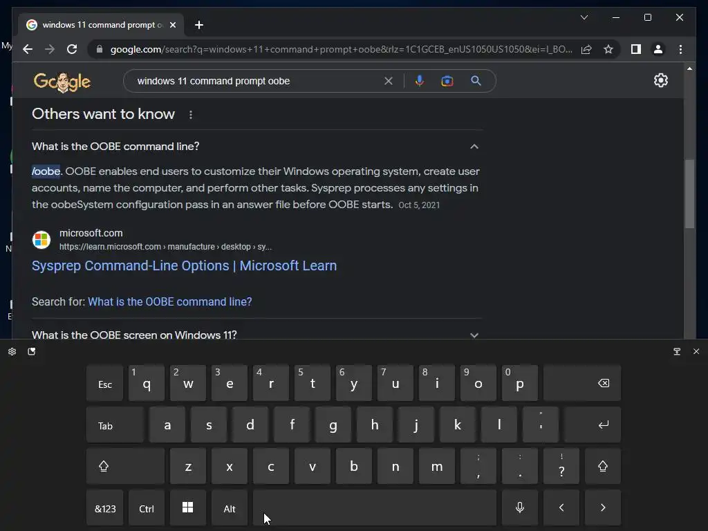The width and height of the screenshot is (708, 531).
Task: Close the windows 11 command prompt tab
Action: (x=172, y=25)
